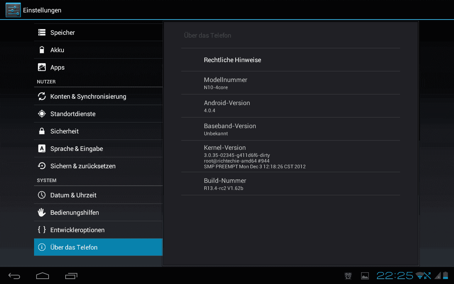
Task: Tap the Modellnummer entry
Action: point(290,83)
